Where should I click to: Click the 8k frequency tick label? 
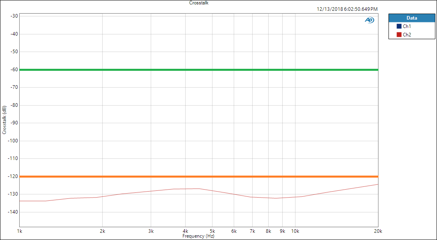pos(268,231)
